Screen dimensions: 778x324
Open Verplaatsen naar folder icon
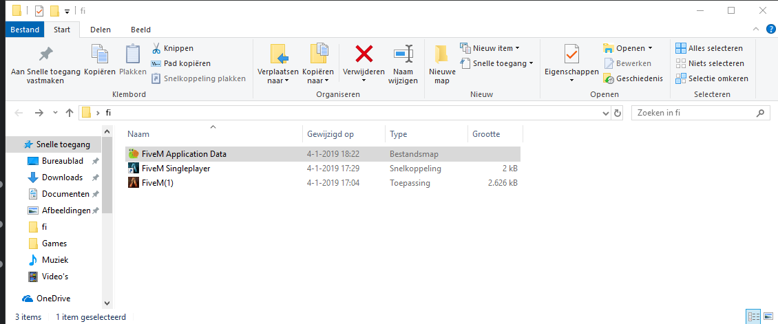280,54
